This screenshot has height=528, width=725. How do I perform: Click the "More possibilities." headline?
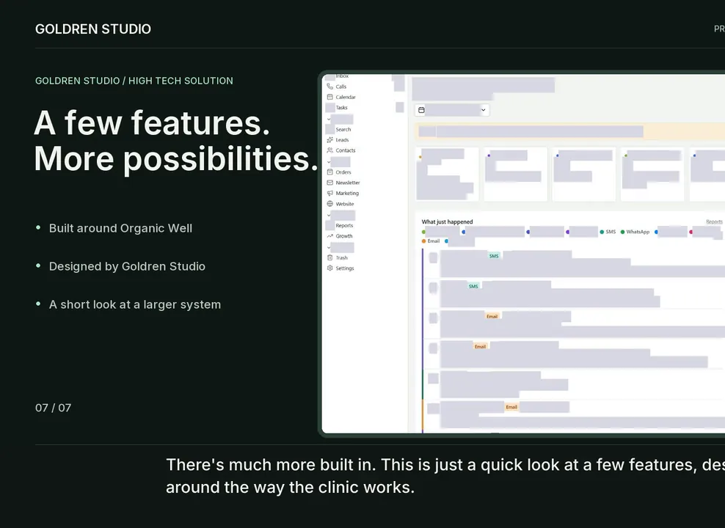point(176,159)
